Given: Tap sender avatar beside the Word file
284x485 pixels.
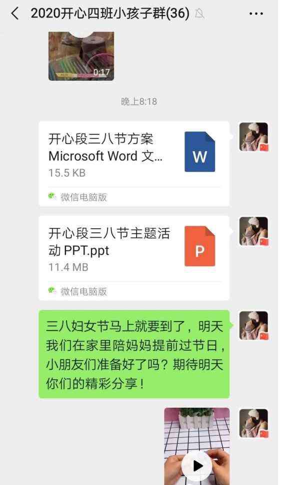Looking at the screenshot, I should pyautogui.click(x=254, y=137).
